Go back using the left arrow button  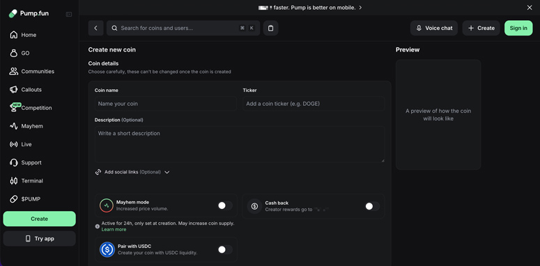pyautogui.click(x=95, y=29)
